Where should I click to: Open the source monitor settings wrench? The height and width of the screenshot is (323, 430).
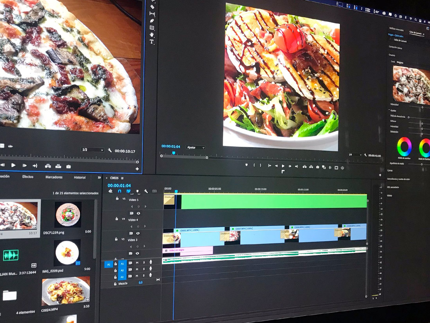click(x=110, y=150)
